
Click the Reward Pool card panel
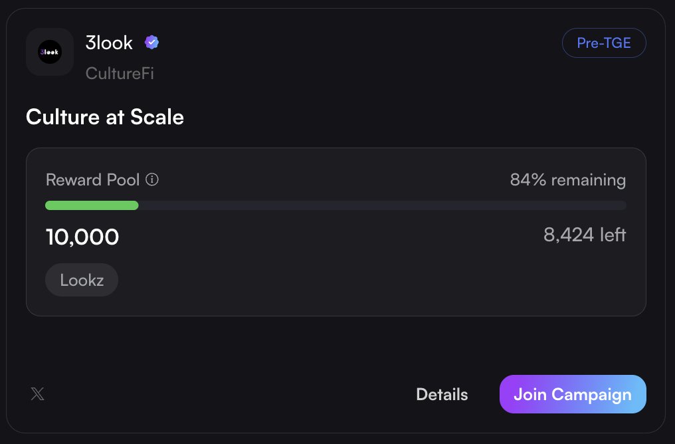[x=336, y=232]
